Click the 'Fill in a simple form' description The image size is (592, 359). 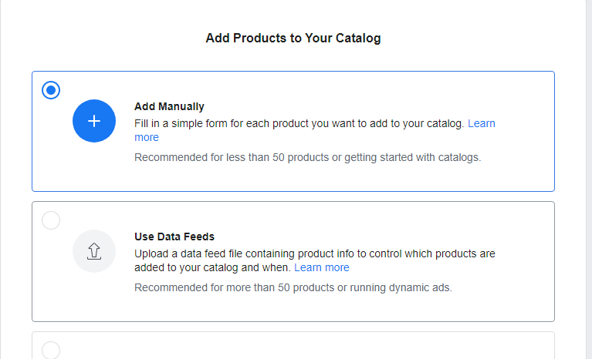[x=299, y=123]
